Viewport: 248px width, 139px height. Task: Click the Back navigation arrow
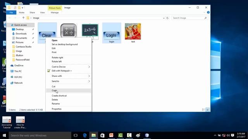10,18
